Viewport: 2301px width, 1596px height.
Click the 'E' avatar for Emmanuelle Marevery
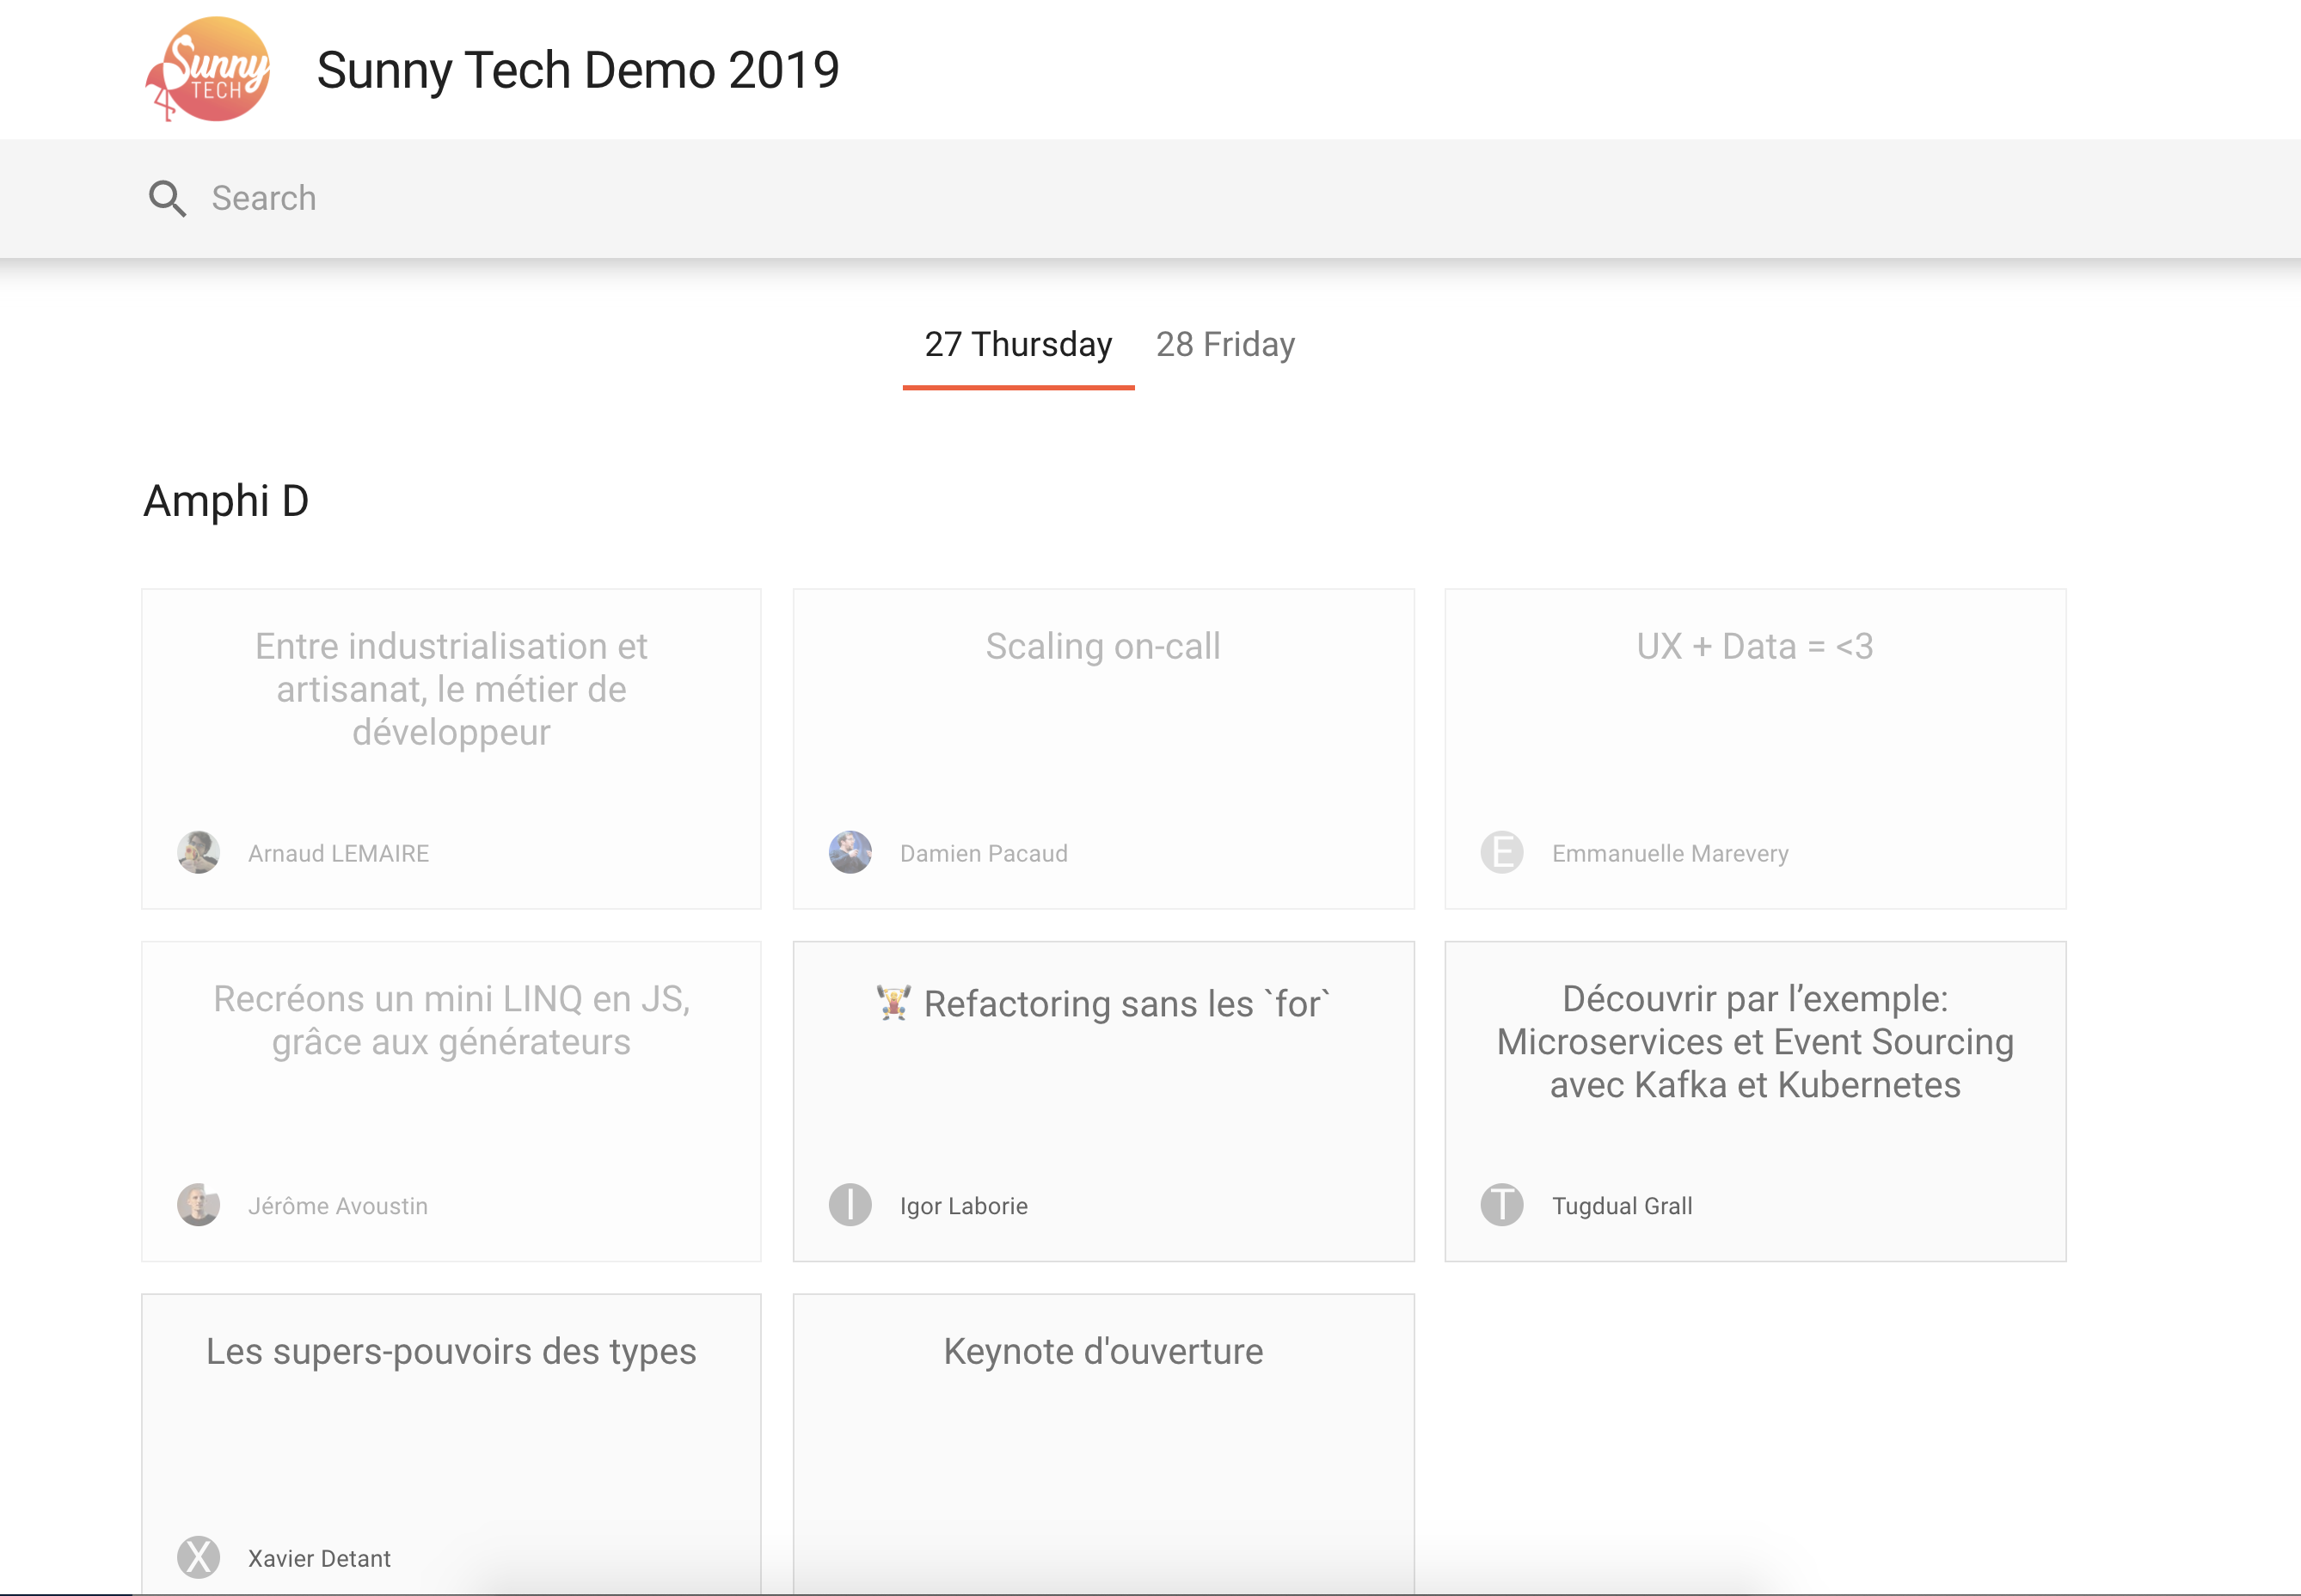[x=1503, y=852]
